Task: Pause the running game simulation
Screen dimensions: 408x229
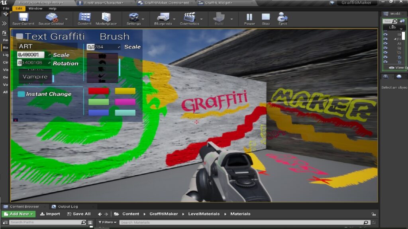Action: point(249,17)
